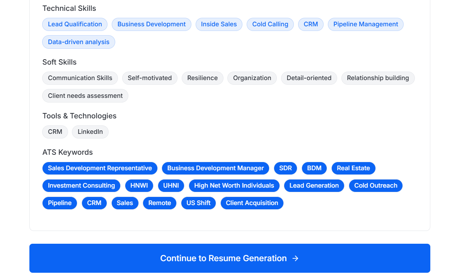Click the Client needs assessment tag
457x277 pixels.
tap(85, 96)
